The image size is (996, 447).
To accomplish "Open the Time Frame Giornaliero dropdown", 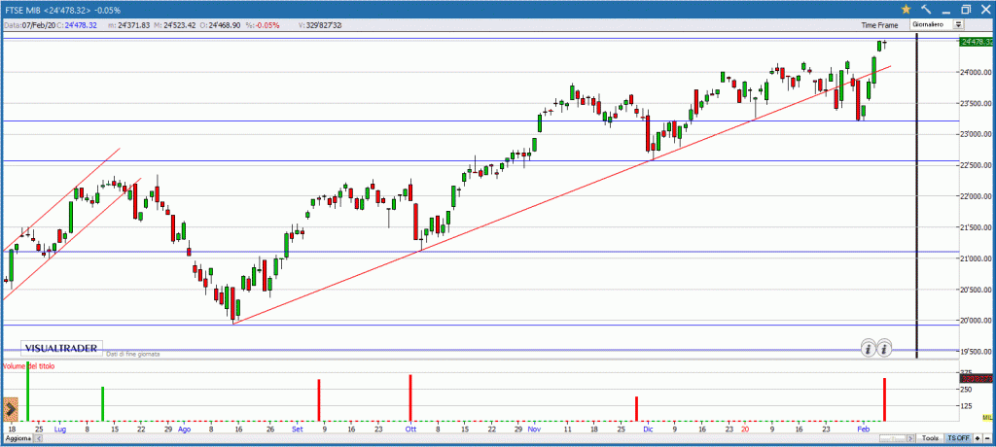I will (x=937, y=24).
